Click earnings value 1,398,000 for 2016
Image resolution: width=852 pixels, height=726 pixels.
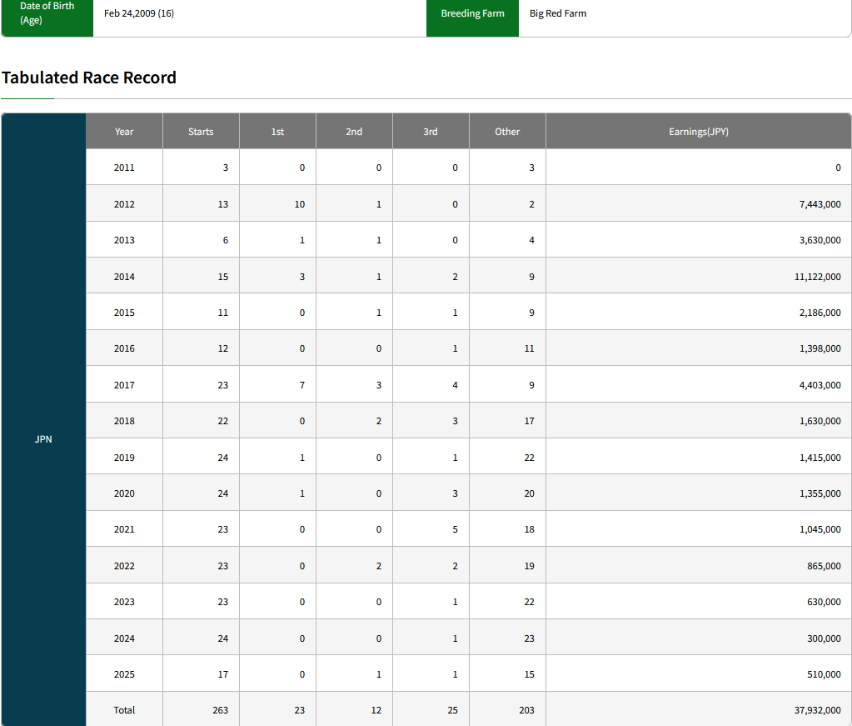click(820, 348)
